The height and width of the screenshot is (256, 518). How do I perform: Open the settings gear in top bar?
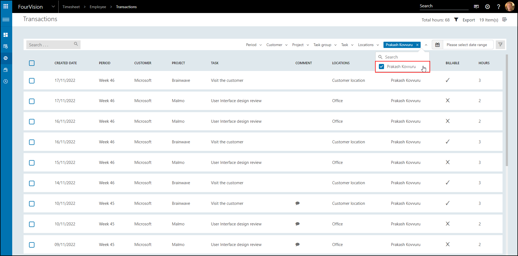[x=487, y=7]
